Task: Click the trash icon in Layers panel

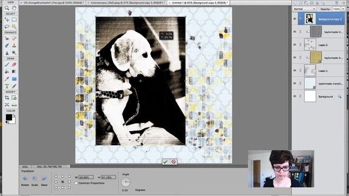Action: (x=336, y=3)
